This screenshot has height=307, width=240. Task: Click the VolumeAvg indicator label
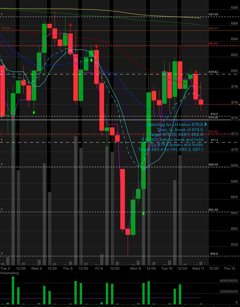[x=9, y=273]
